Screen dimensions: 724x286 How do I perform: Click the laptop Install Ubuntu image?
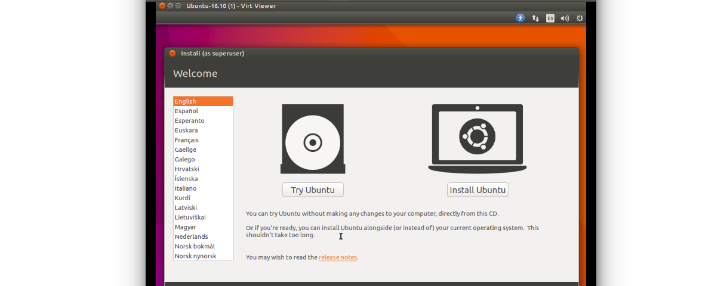[477, 139]
